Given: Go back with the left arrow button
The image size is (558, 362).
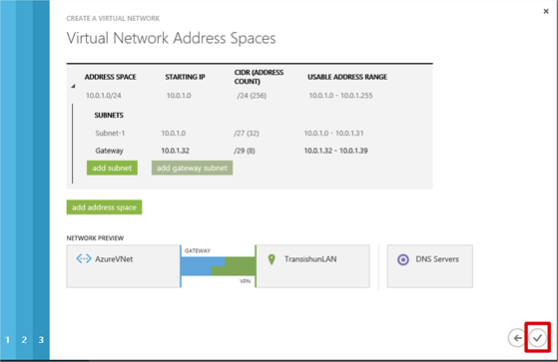Looking at the screenshot, I should coord(517,337).
